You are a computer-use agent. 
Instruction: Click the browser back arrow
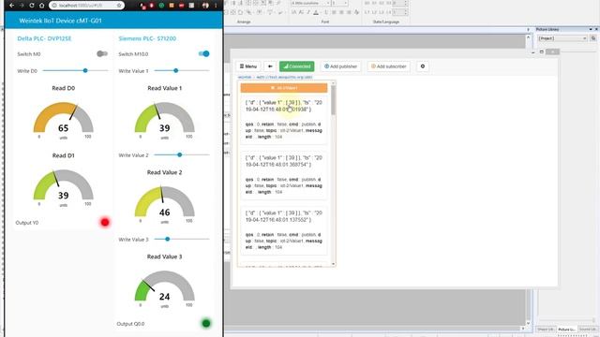pyautogui.click(x=12, y=6)
